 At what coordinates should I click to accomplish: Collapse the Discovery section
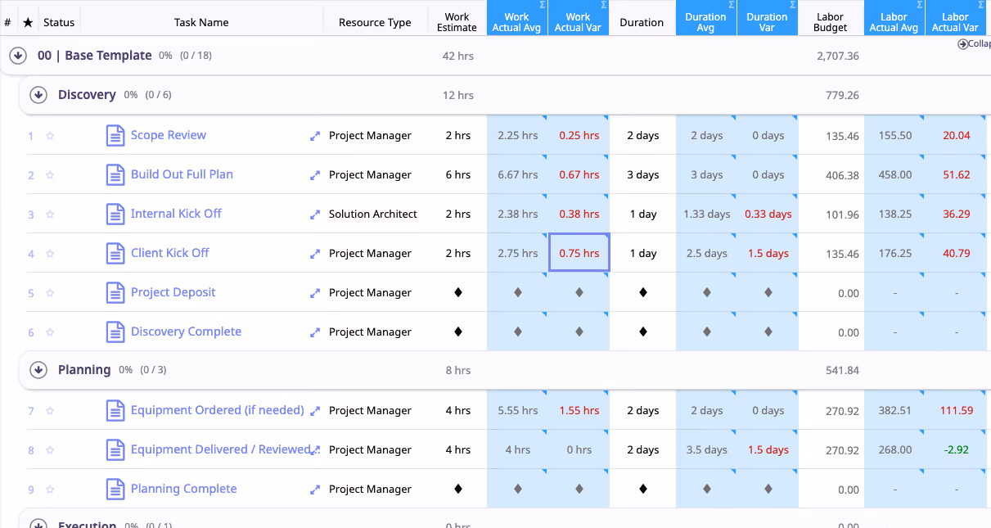point(38,95)
